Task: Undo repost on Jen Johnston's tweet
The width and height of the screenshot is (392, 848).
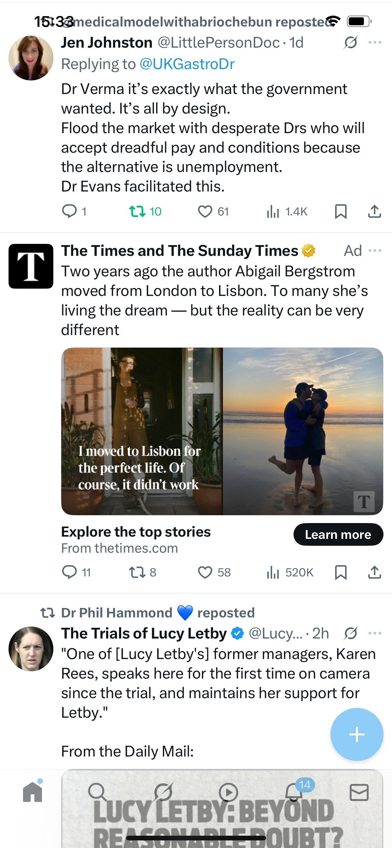Action: click(x=137, y=211)
